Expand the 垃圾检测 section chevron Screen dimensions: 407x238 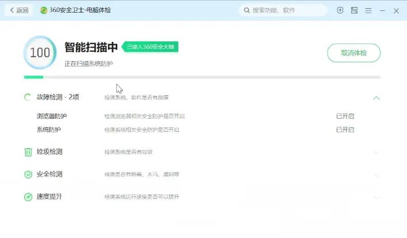(x=377, y=152)
